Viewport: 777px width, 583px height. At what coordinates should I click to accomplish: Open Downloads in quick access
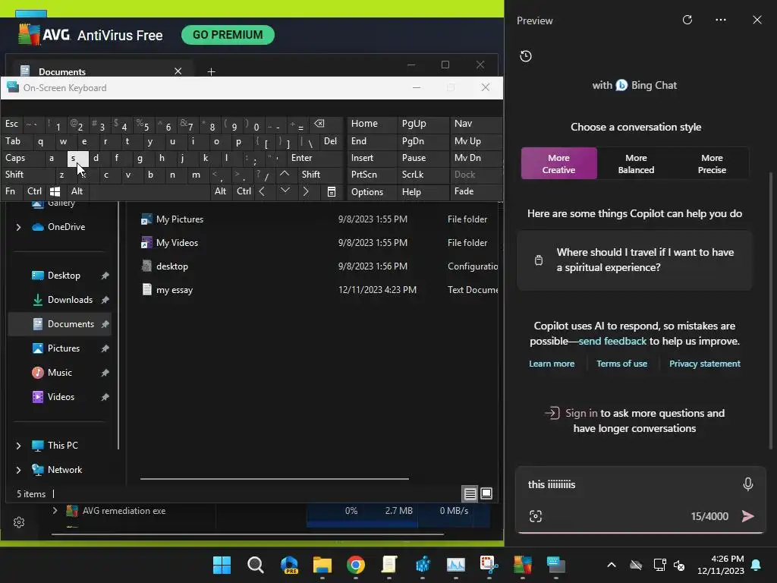click(70, 300)
